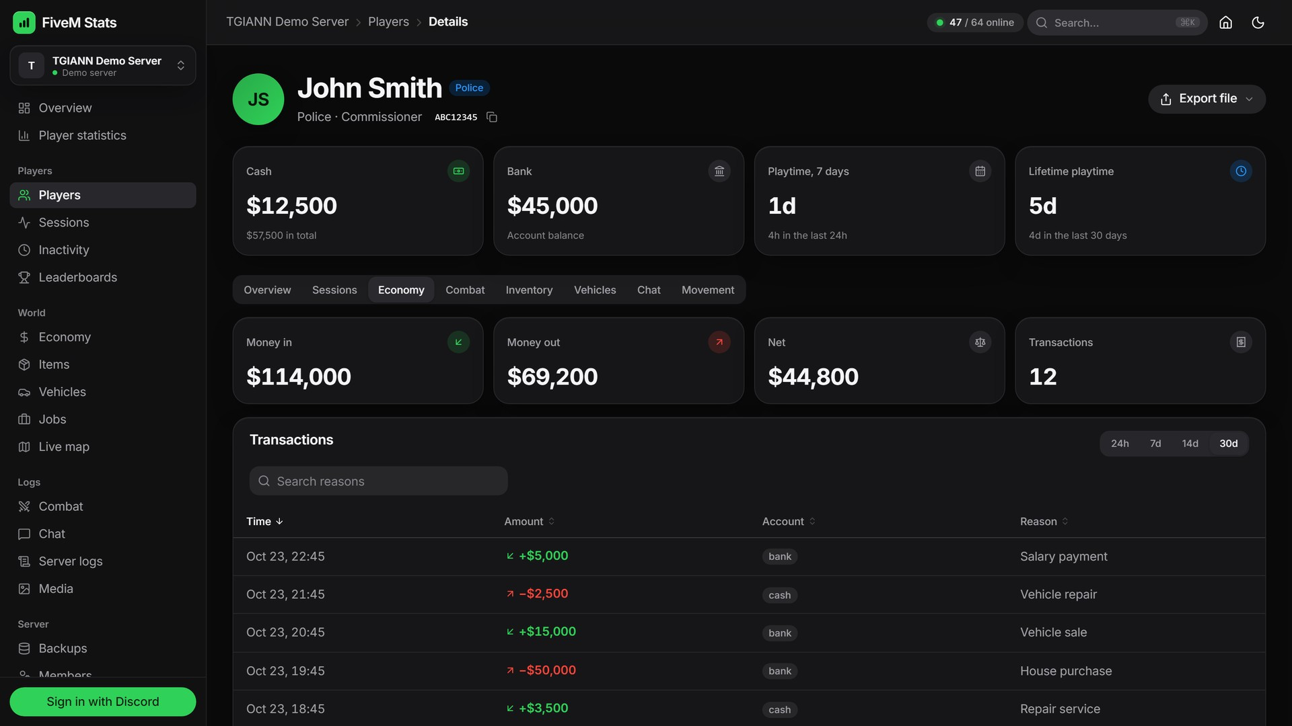Copy the ABC12345 identifier icon
The image size is (1292, 726).
tap(492, 117)
